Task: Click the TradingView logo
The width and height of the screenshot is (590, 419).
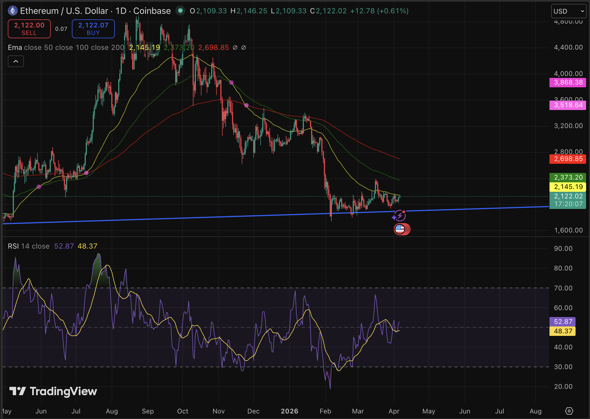Action: [53, 392]
